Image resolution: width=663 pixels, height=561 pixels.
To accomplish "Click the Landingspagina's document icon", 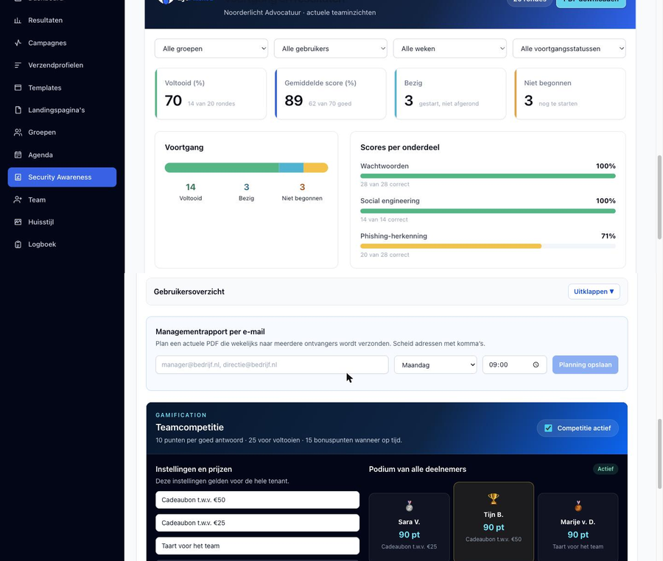I will pyautogui.click(x=18, y=110).
